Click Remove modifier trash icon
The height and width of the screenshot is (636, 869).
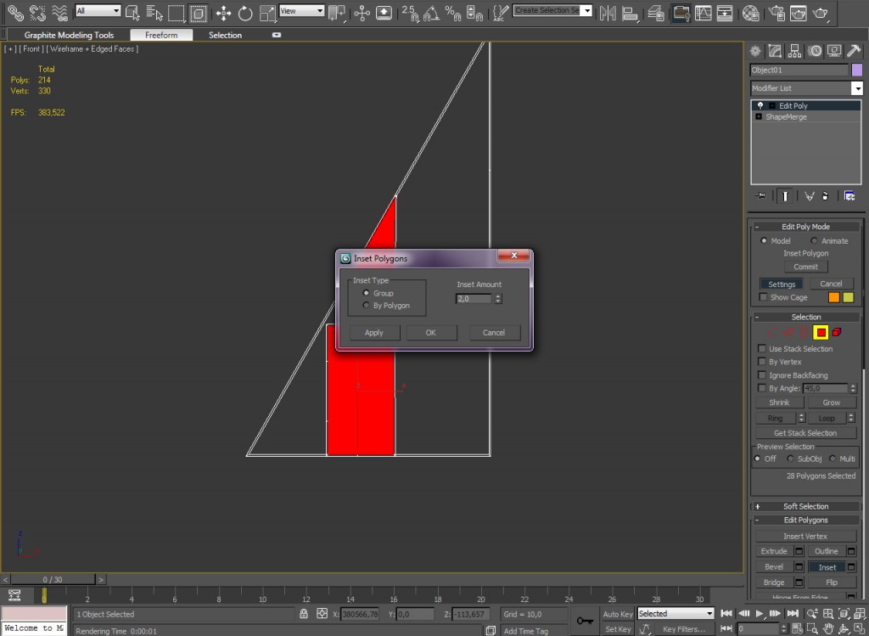pyautogui.click(x=825, y=196)
